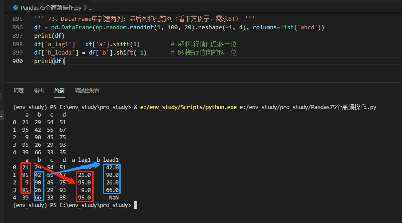Click pd.DataFrame in line 896
This screenshot has width=402, height=223.
click(71, 27)
